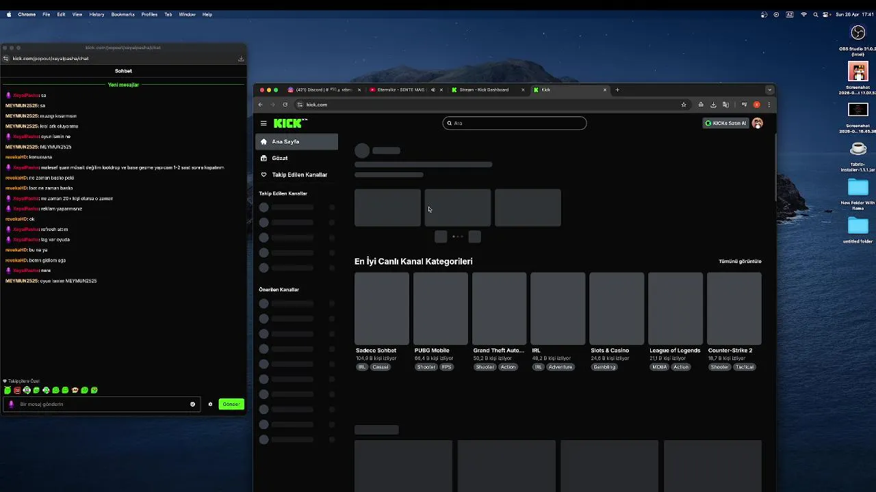Open the Counter-Strike 2 category title
876x492 pixels.
[x=730, y=351]
